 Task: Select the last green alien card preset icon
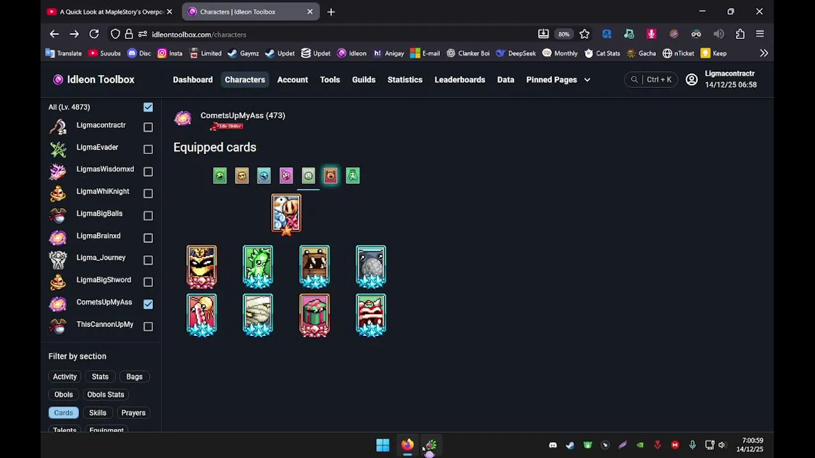pos(353,176)
